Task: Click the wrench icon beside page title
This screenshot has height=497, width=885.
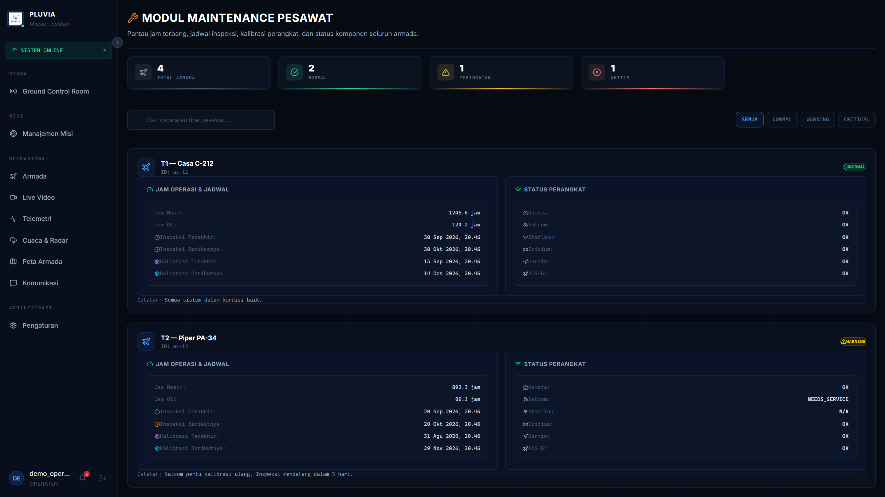Action: coord(133,18)
